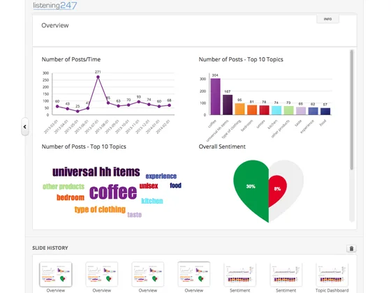
Task: Open the third Overview slide thumbnail
Action: point(148,274)
